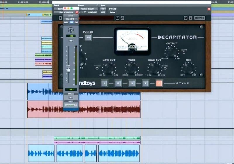Mute the send with M button
This screenshot has height=164, width=234.
71,41
